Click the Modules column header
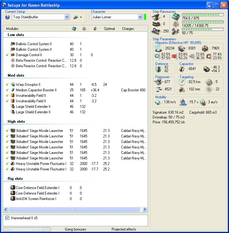This screenshot has height=233, width=229. [12, 29]
